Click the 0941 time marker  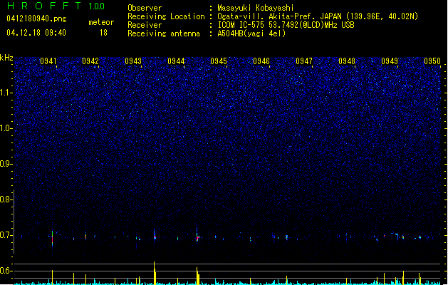48,61
